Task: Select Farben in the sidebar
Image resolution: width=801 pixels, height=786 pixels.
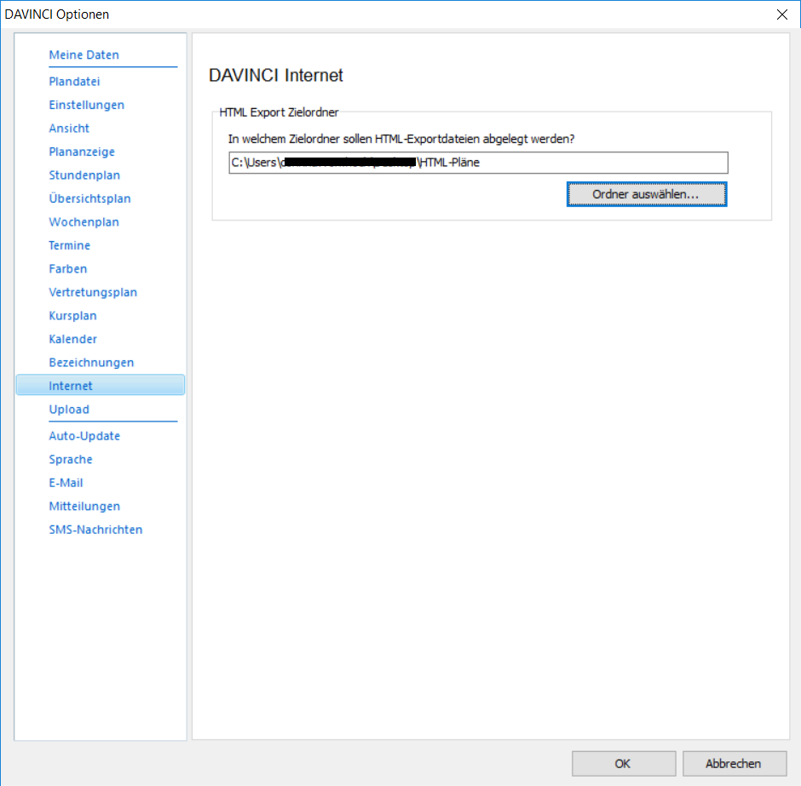Action: (67, 269)
